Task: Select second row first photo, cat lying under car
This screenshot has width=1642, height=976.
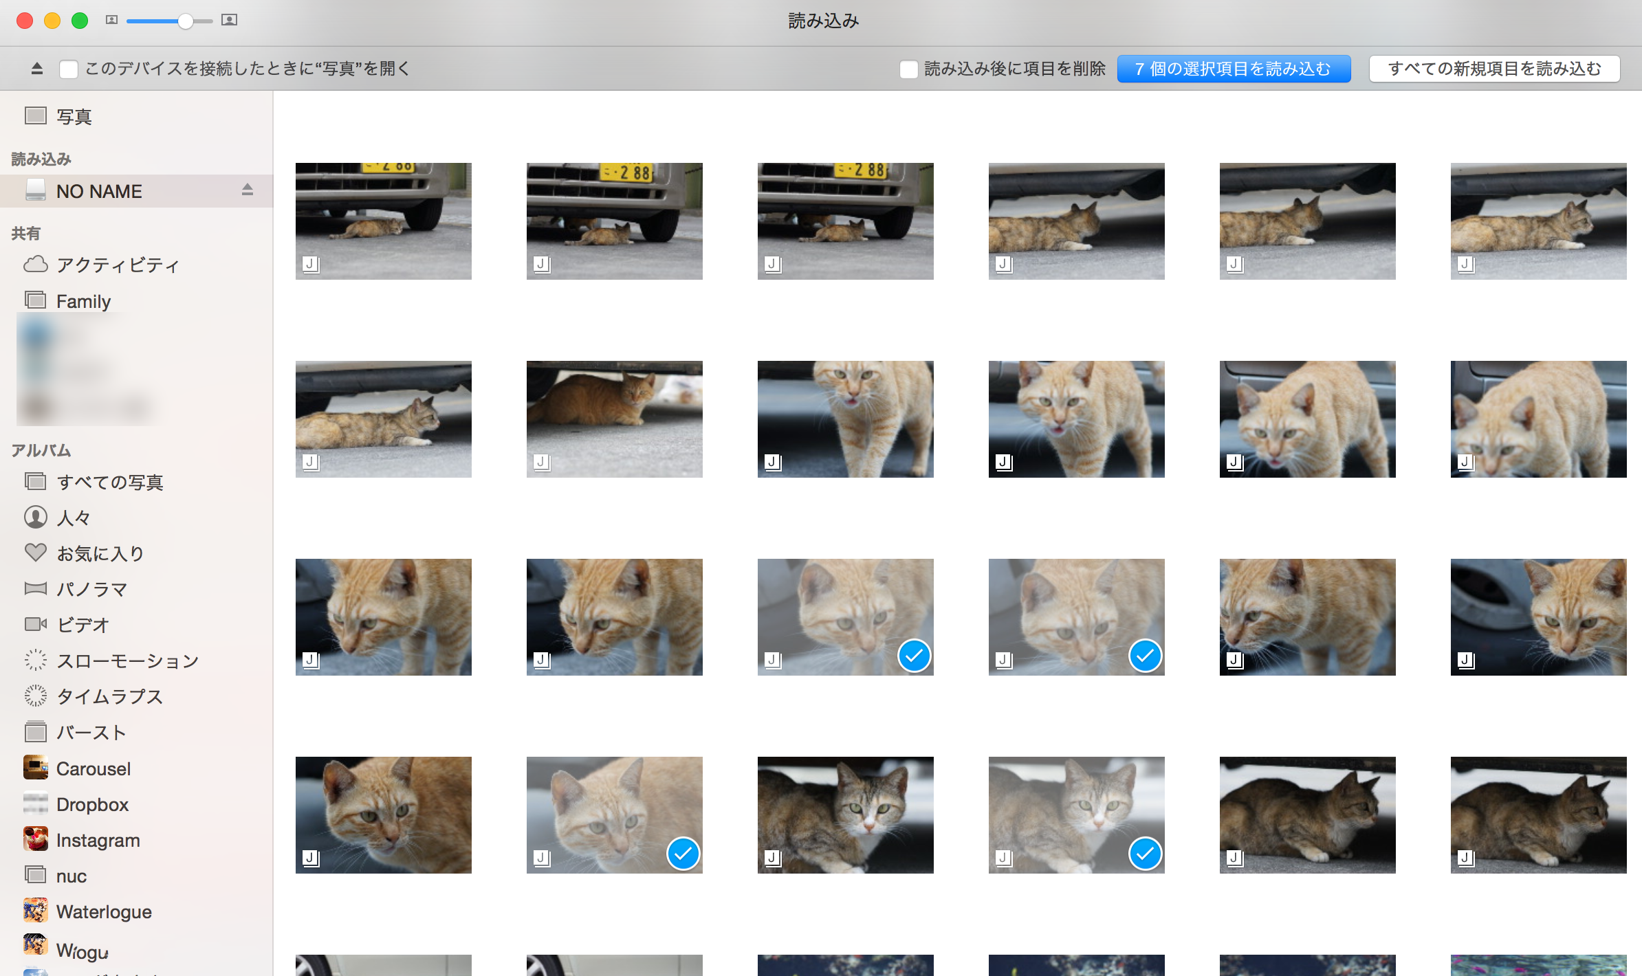Action: click(x=384, y=419)
